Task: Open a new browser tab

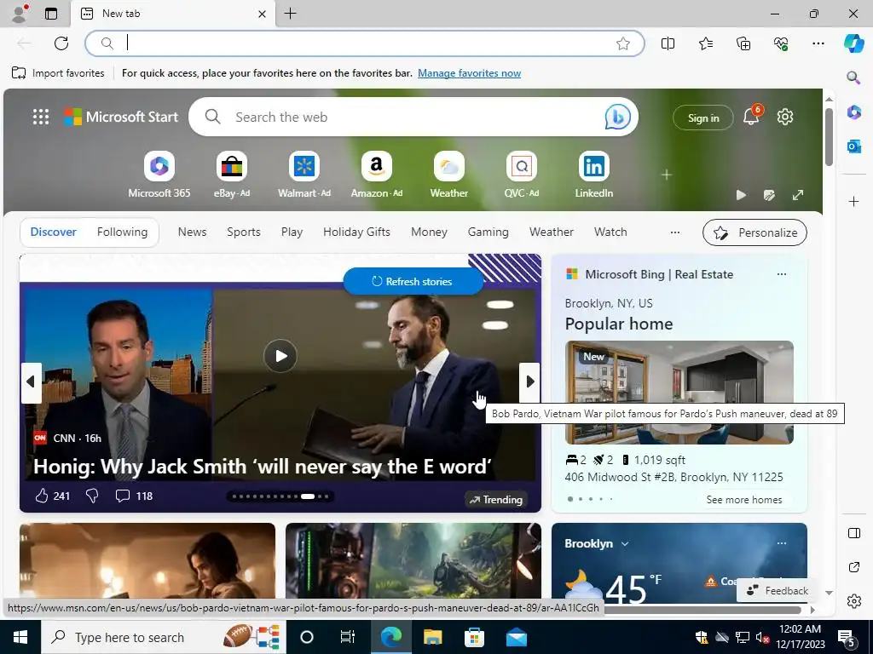Action: point(290,14)
